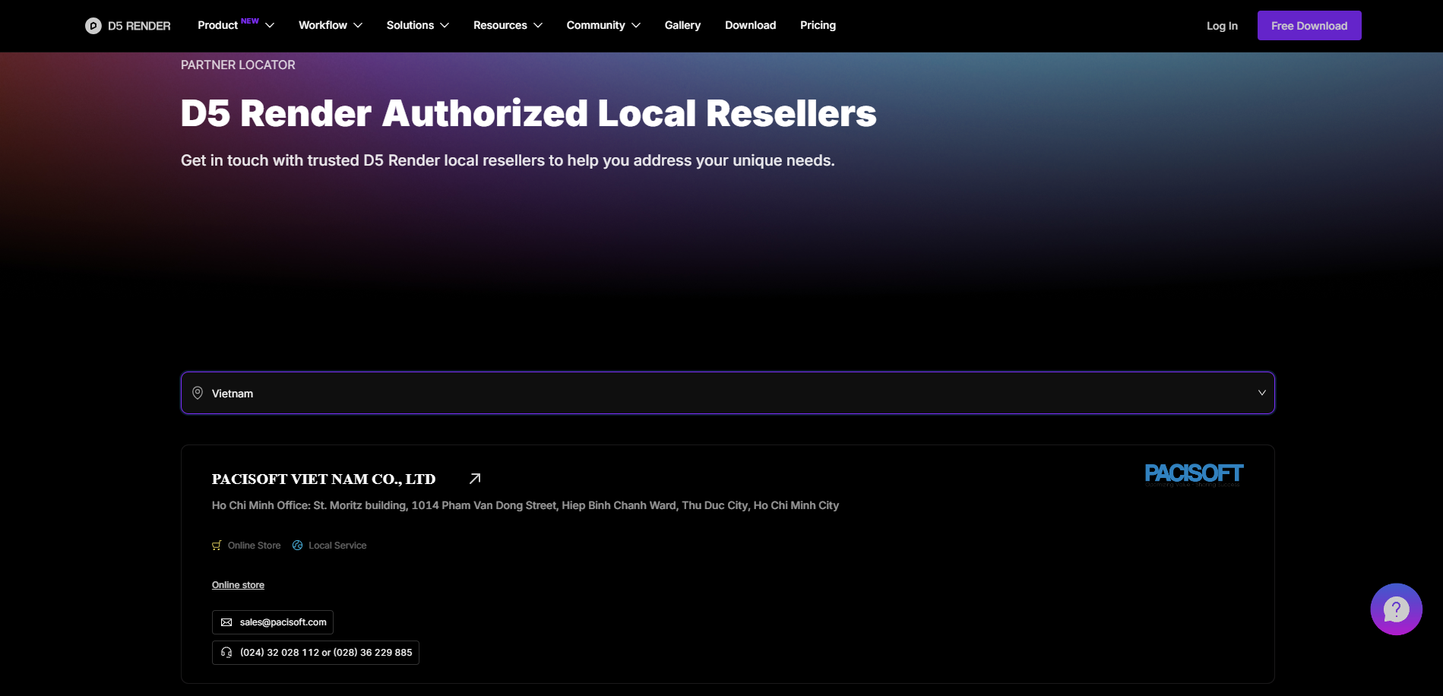Viewport: 1443px width, 696px height.
Task: Click the Local Service tag label
Action: point(337,546)
